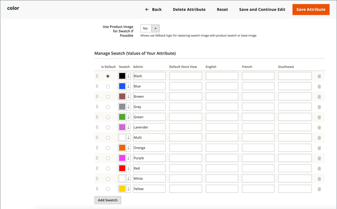Screen dimensions: 337x209
Task: Click the Reset action
Action: pos(222,9)
